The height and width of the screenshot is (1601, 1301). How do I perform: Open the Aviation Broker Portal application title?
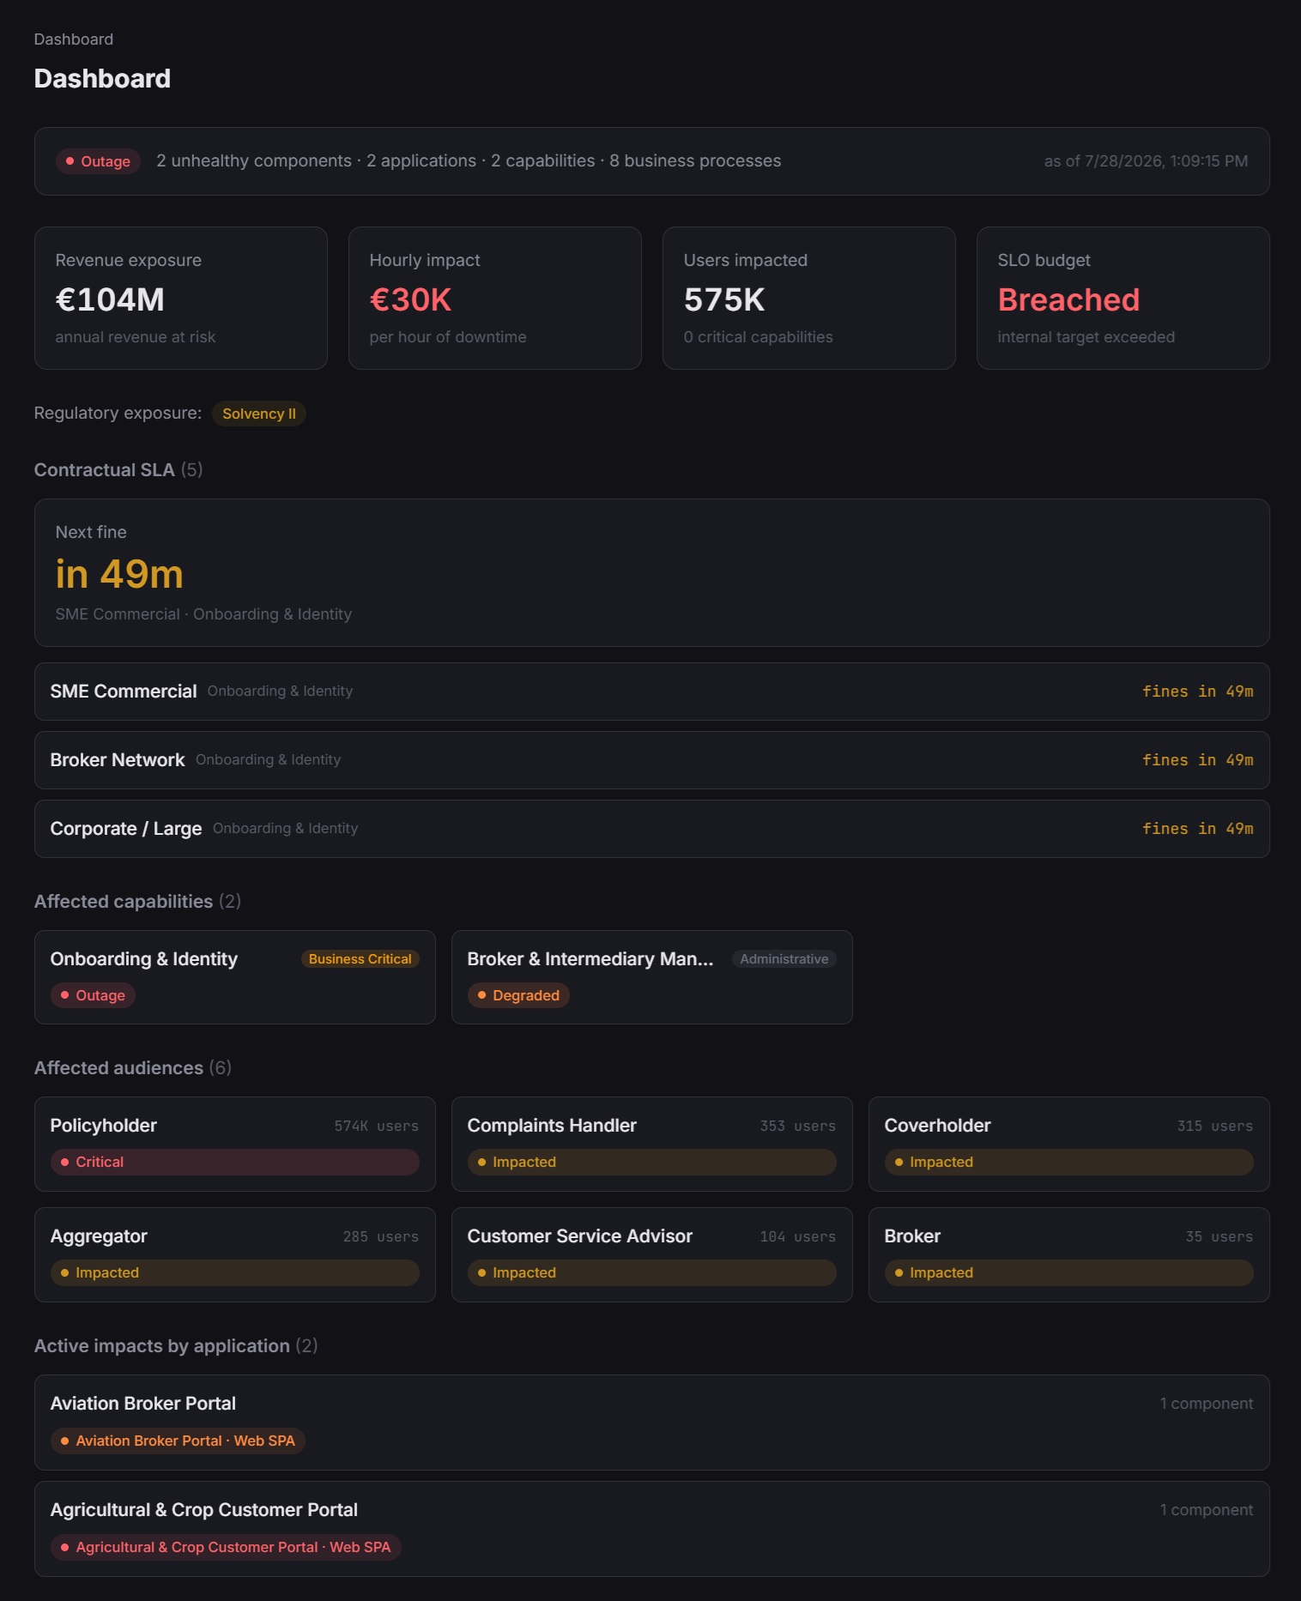tap(143, 1404)
